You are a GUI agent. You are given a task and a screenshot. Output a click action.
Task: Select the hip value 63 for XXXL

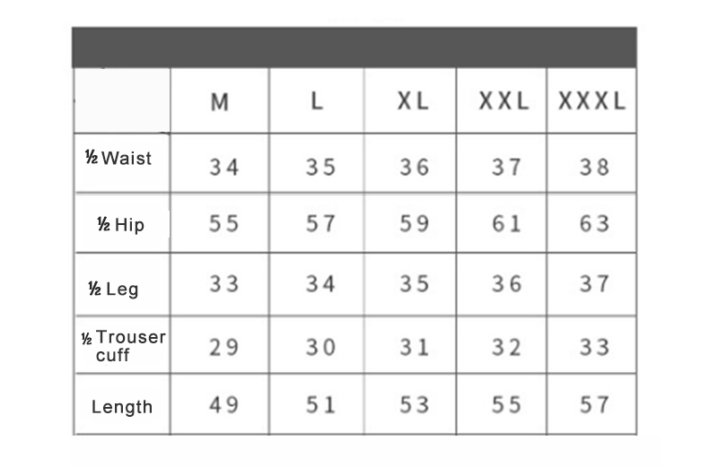tap(595, 223)
